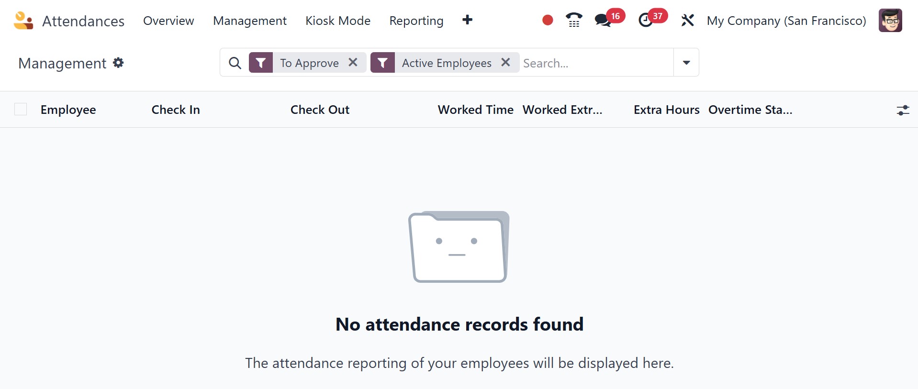918x389 pixels.
Task: Click the Management settings gear icon
Action: [x=118, y=63]
